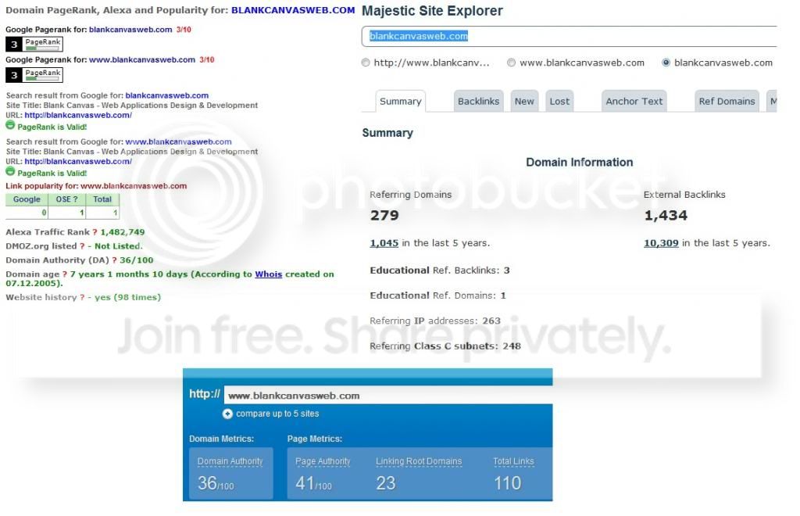
Task: Click the Google column header in link popularity table
Action: (x=27, y=199)
